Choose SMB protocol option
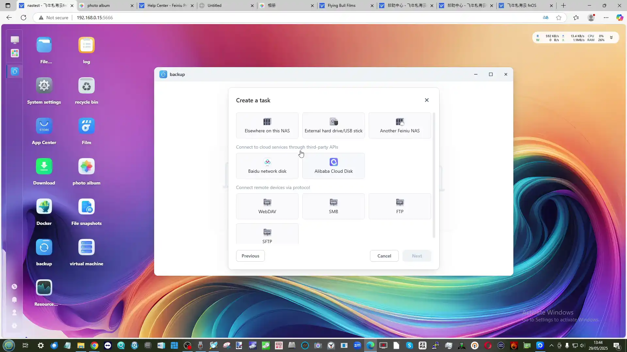627x352 pixels. point(333,206)
